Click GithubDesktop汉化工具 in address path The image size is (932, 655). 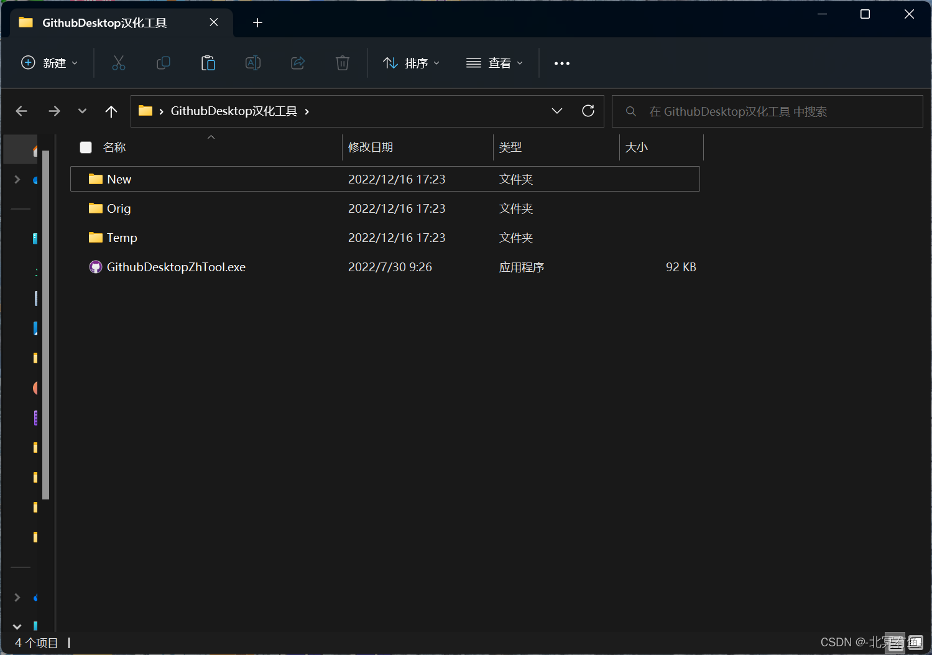(234, 111)
